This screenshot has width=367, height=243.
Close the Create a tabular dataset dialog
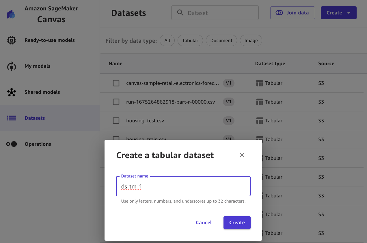(242, 155)
